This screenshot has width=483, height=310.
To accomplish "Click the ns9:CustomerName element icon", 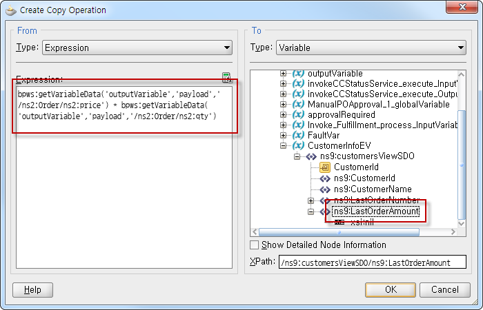I will pos(325,189).
